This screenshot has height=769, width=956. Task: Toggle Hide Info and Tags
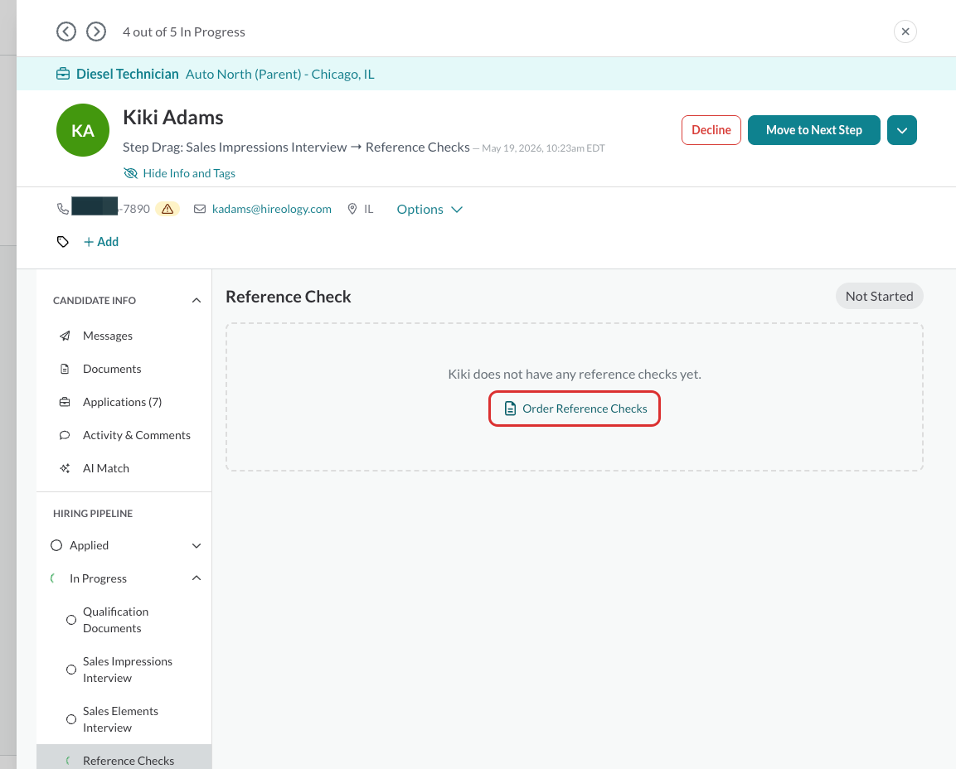[179, 174]
